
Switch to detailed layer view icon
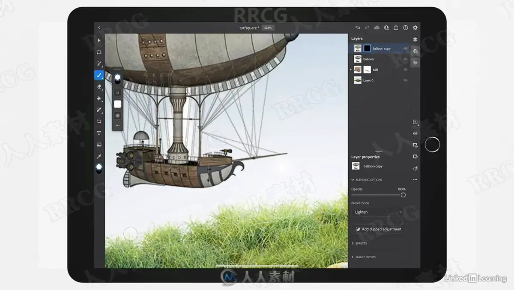click(x=415, y=51)
